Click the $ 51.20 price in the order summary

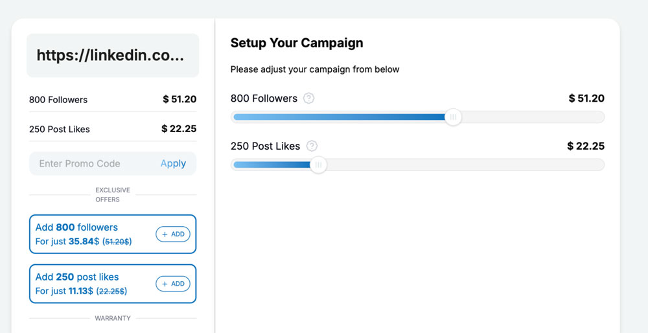click(x=179, y=99)
